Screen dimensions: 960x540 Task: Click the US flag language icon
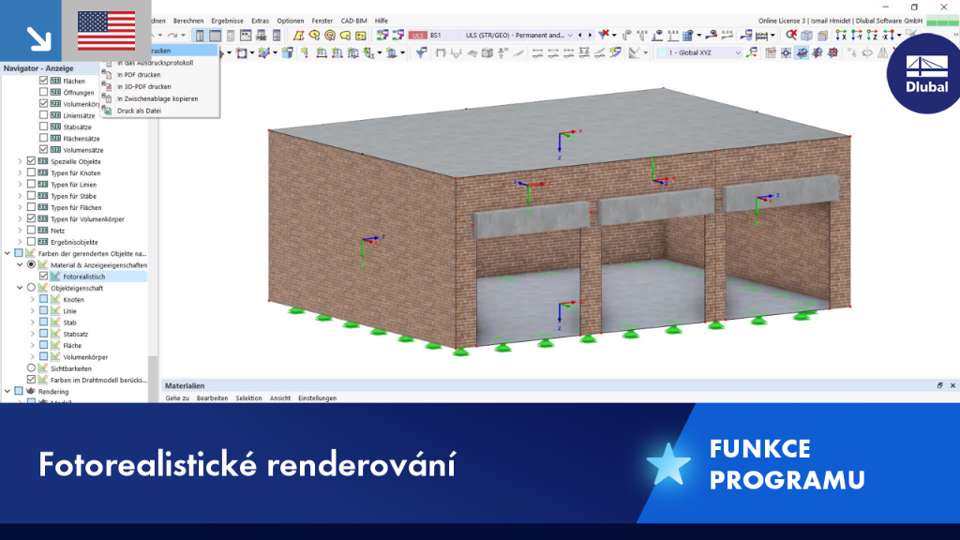tap(106, 31)
